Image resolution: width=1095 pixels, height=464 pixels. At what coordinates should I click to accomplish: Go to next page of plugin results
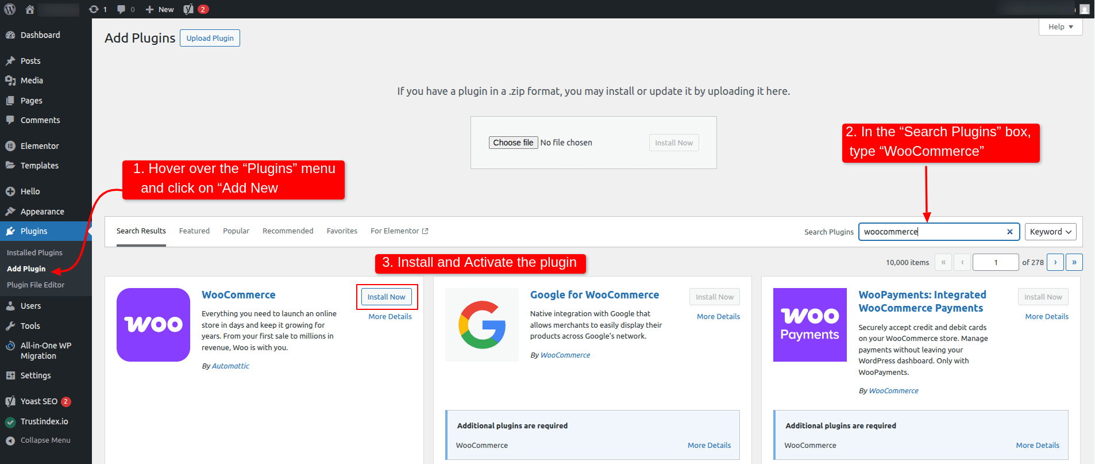click(x=1055, y=262)
